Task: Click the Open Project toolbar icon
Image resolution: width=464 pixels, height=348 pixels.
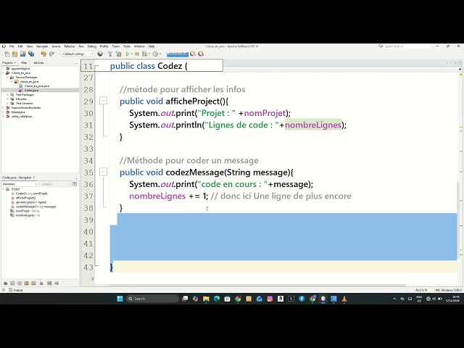Action: point(22,54)
